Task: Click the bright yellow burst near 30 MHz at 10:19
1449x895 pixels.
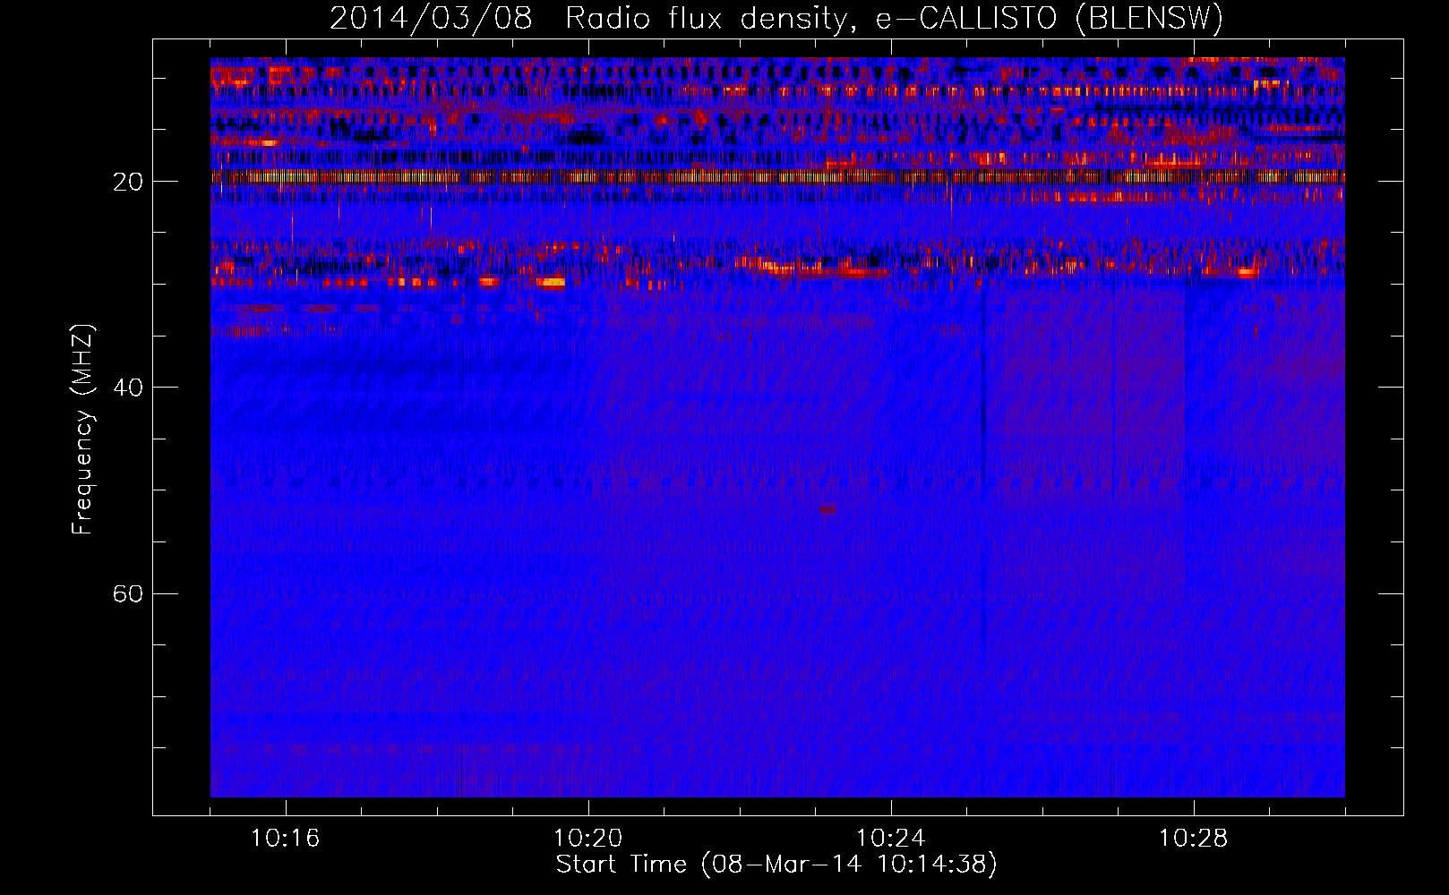Action: point(552,282)
